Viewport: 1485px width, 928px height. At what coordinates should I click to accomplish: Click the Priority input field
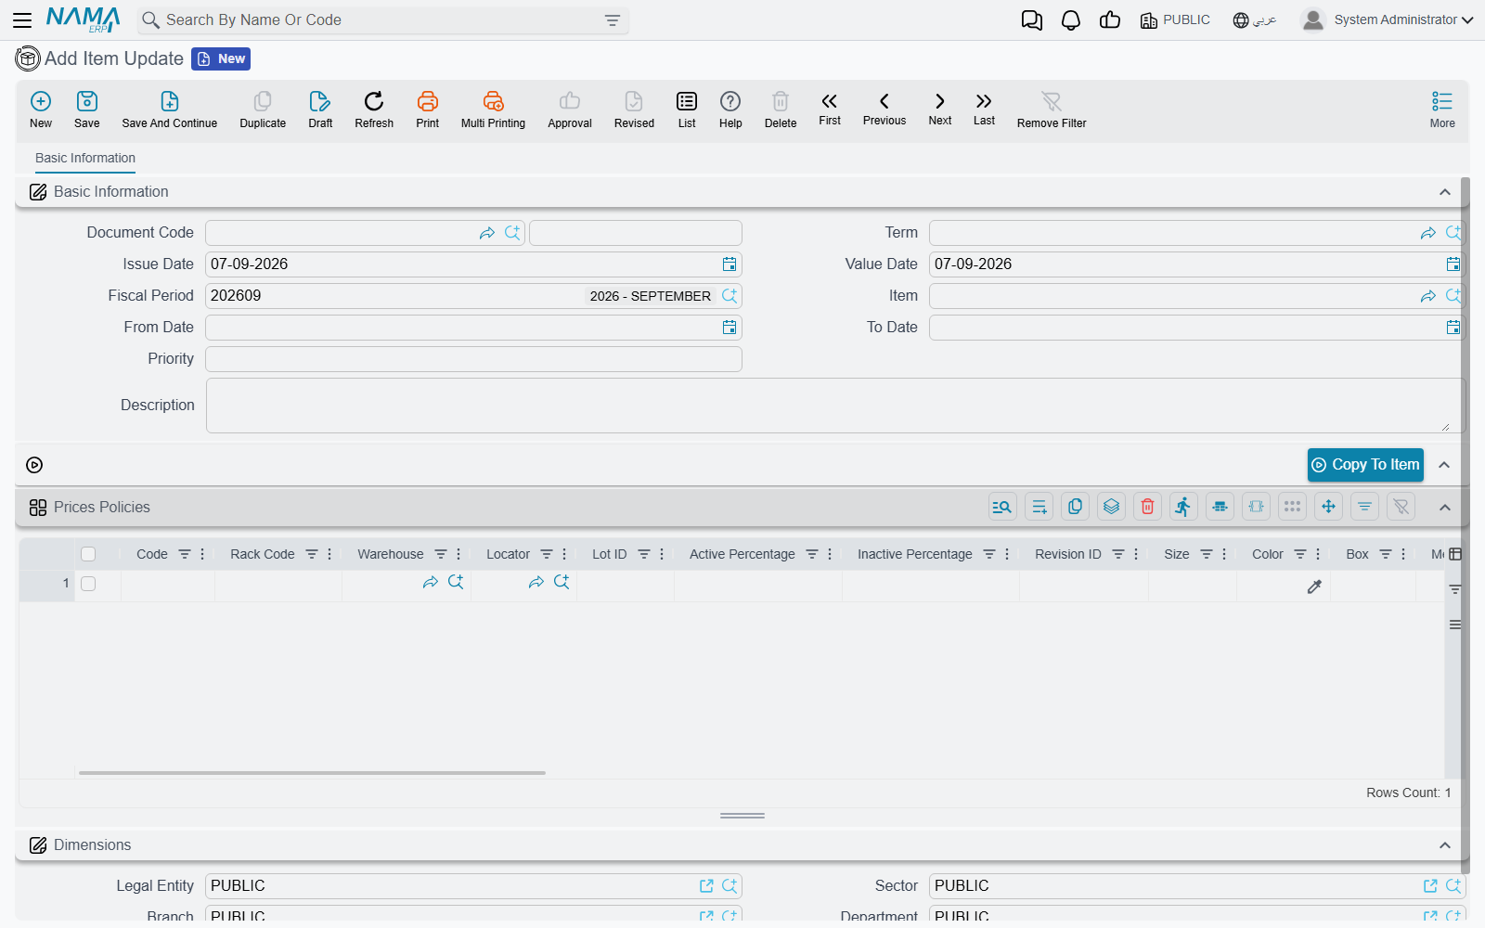[x=473, y=359]
